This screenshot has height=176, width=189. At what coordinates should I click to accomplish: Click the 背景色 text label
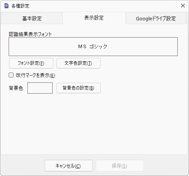[x=16, y=88]
